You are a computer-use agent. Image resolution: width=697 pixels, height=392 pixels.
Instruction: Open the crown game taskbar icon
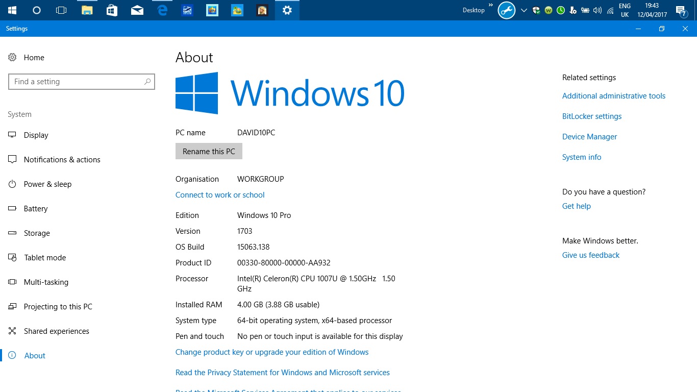(212, 10)
